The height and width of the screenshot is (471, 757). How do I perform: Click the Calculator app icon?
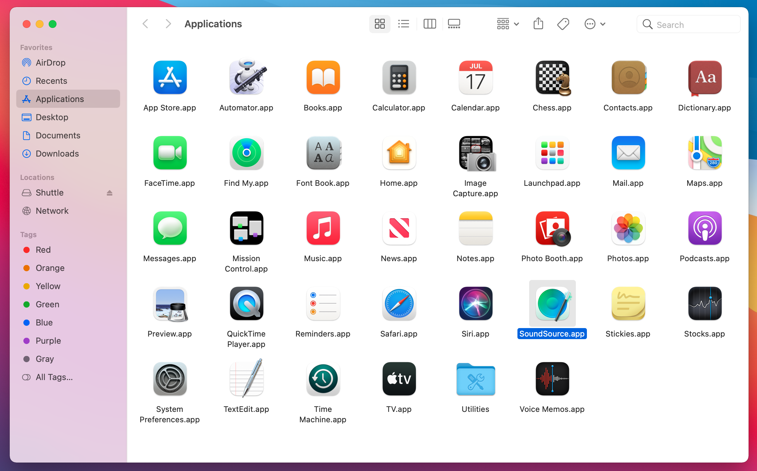(x=399, y=77)
